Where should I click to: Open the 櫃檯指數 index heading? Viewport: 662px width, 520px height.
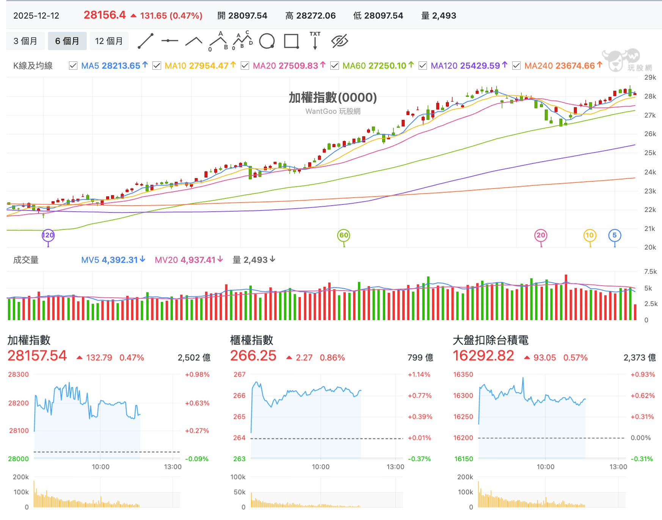(x=252, y=340)
